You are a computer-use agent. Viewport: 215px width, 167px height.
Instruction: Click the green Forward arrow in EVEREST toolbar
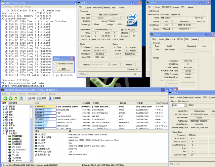(10, 98)
